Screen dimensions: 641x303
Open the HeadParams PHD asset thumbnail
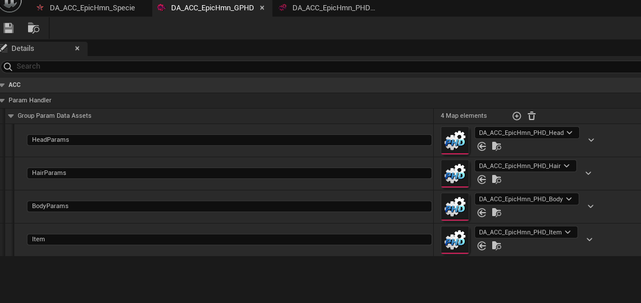click(455, 140)
